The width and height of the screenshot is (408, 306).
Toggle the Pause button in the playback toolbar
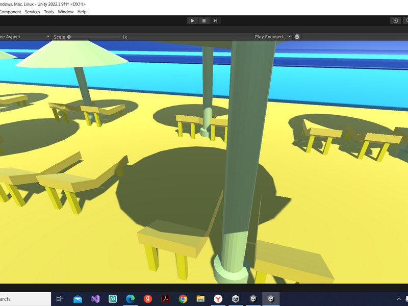(x=203, y=21)
